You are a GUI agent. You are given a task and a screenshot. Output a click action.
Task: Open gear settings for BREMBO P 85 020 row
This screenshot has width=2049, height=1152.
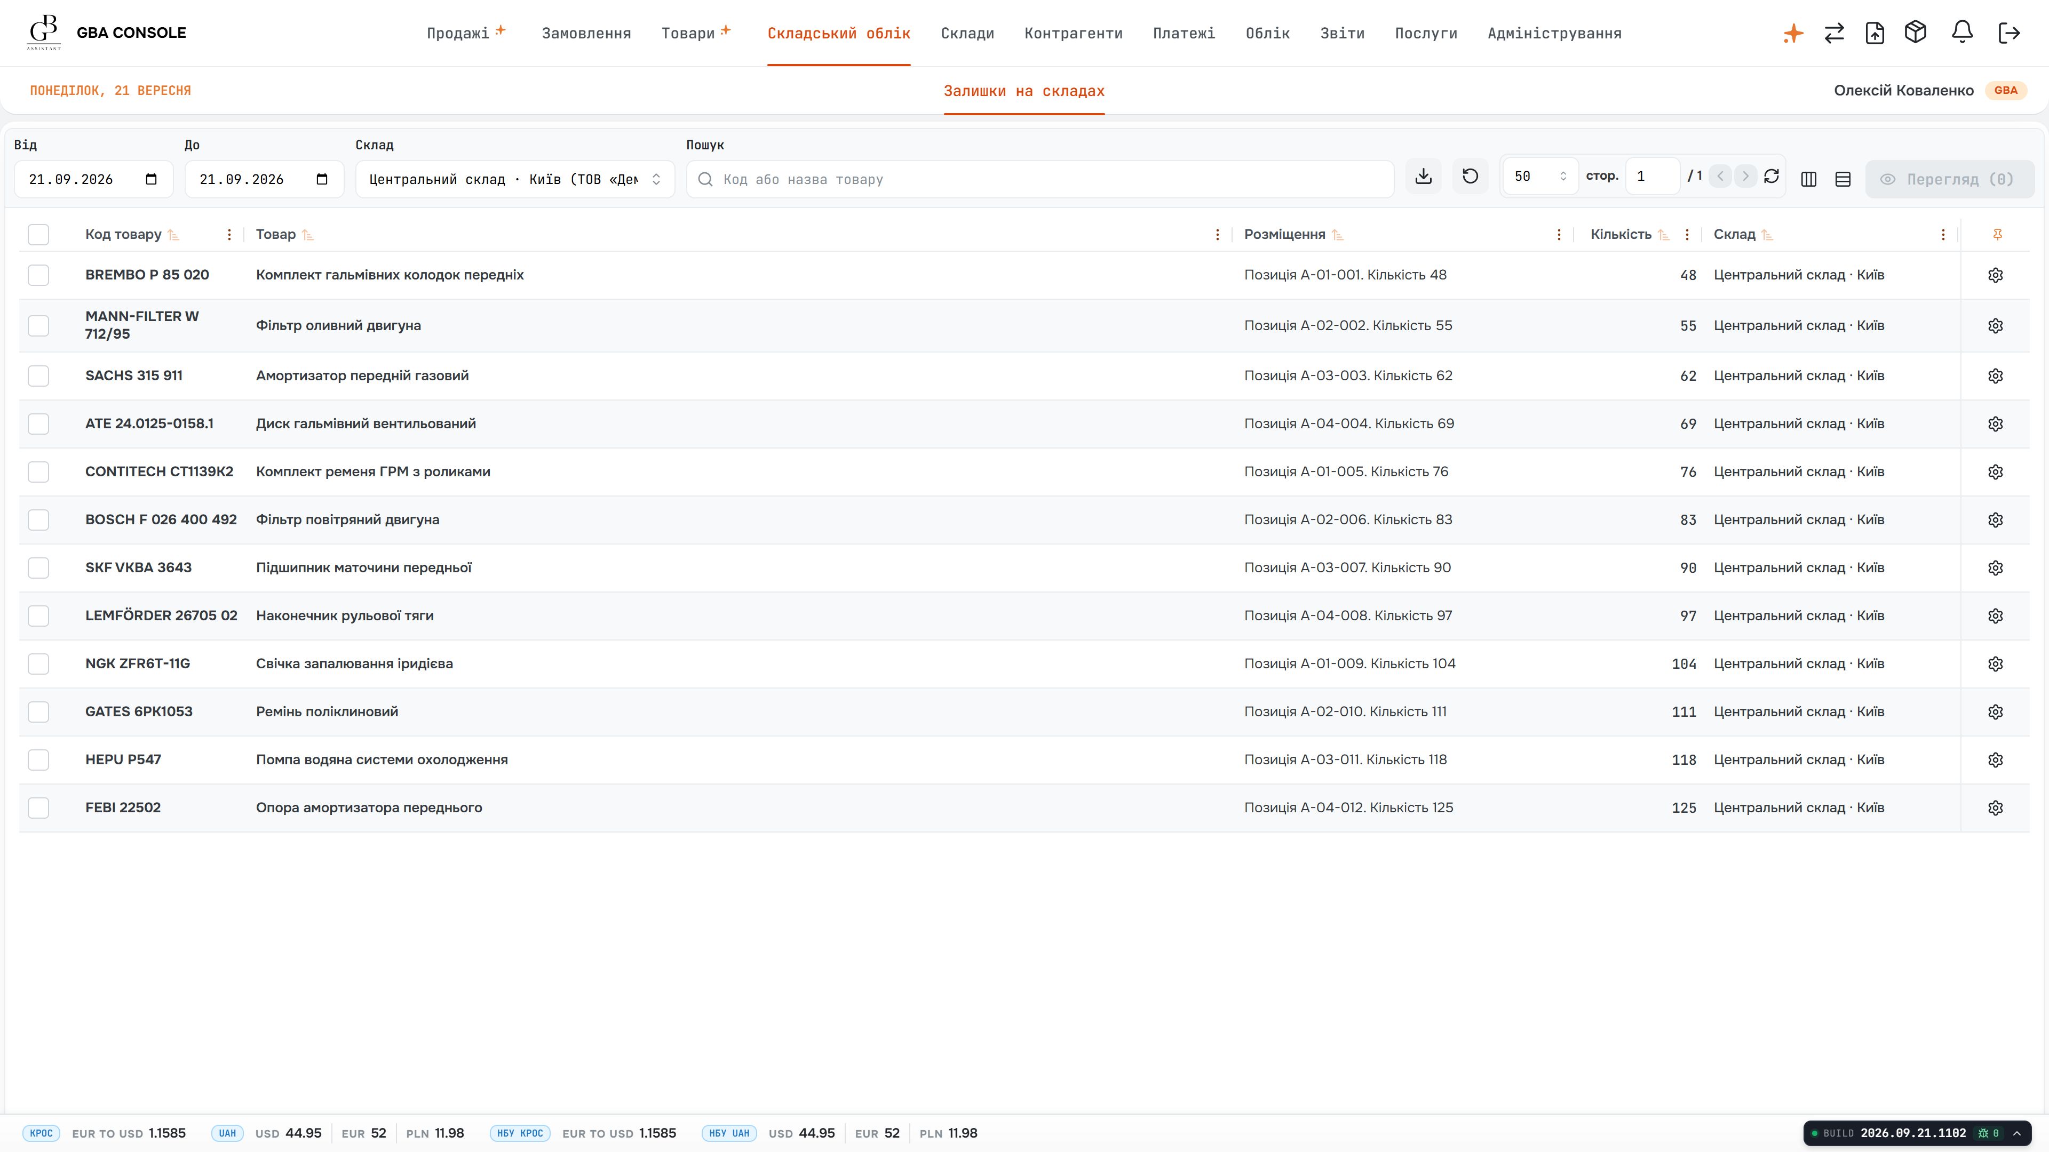click(1996, 275)
